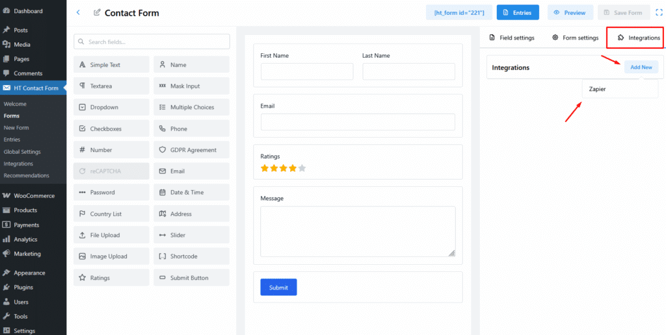This screenshot has width=666, height=335.
Task: Click the back arrow beside Contact Form
Action: (x=78, y=12)
